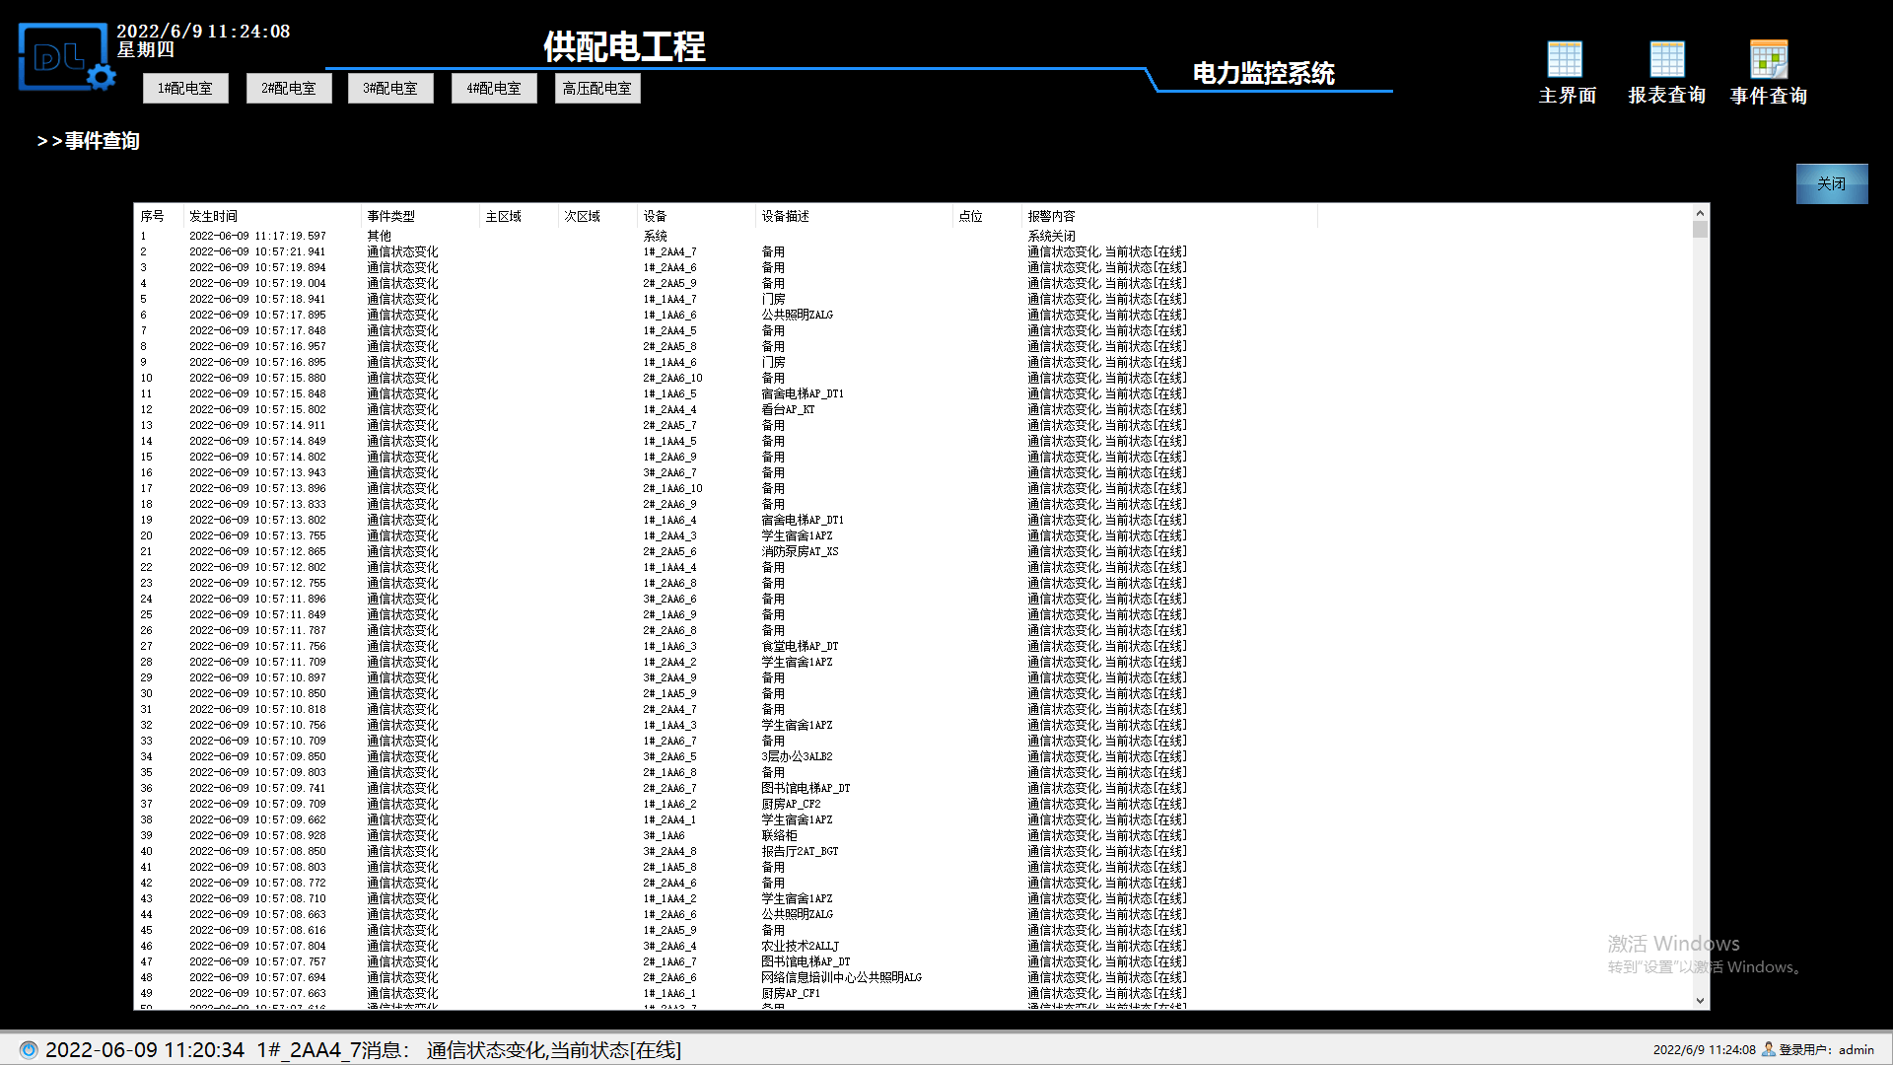Open the 事件查询 event query icon
Viewport: 1893px width, 1065px height.
pos(1769,61)
